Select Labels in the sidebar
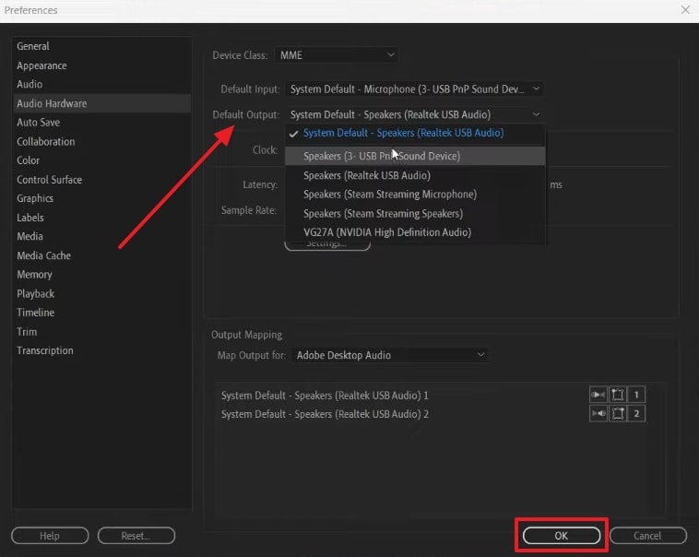Viewport: 699px width, 557px height. (x=102, y=218)
